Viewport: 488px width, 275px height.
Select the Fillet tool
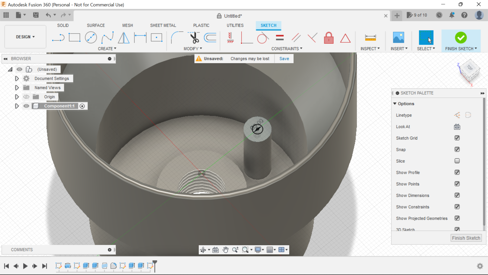177,37
